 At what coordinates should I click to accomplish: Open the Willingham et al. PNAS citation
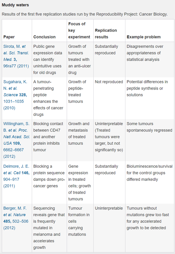[x=17, y=140]
